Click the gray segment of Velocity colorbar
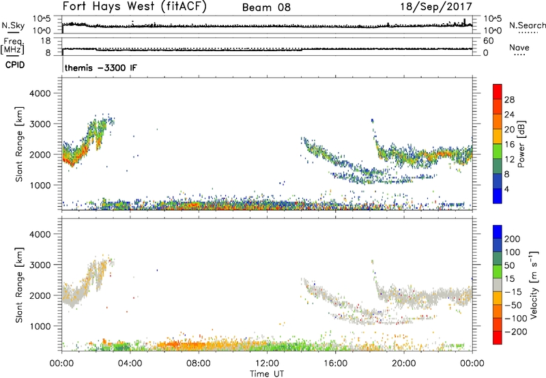This screenshot has height=378, width=546. (498, 285)
